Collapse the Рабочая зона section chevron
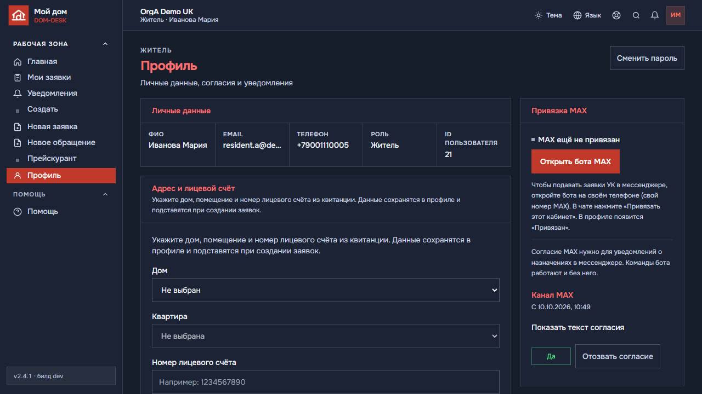Screen dimensions: 702x394 tap(105, 44)
